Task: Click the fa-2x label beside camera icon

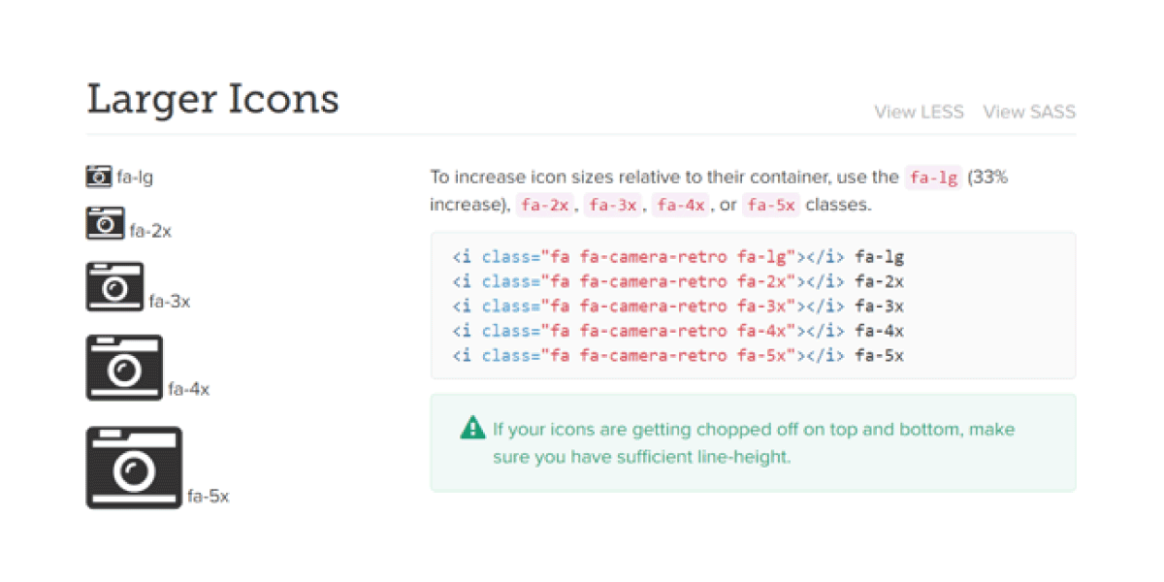Action: pos(150,231)
